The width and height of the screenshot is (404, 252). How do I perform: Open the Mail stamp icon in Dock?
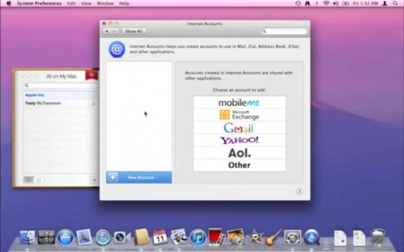pos(84,237)
